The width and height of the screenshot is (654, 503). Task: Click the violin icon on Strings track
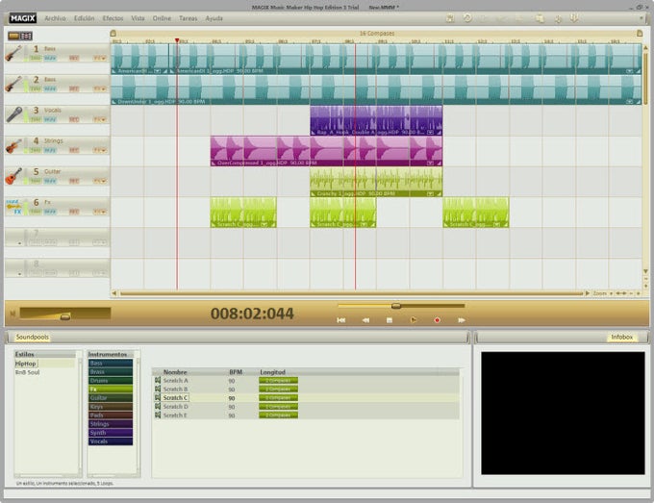tap(13, 145)
